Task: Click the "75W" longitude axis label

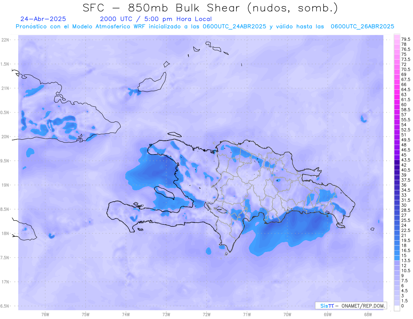Action: (x=85, y=315)
